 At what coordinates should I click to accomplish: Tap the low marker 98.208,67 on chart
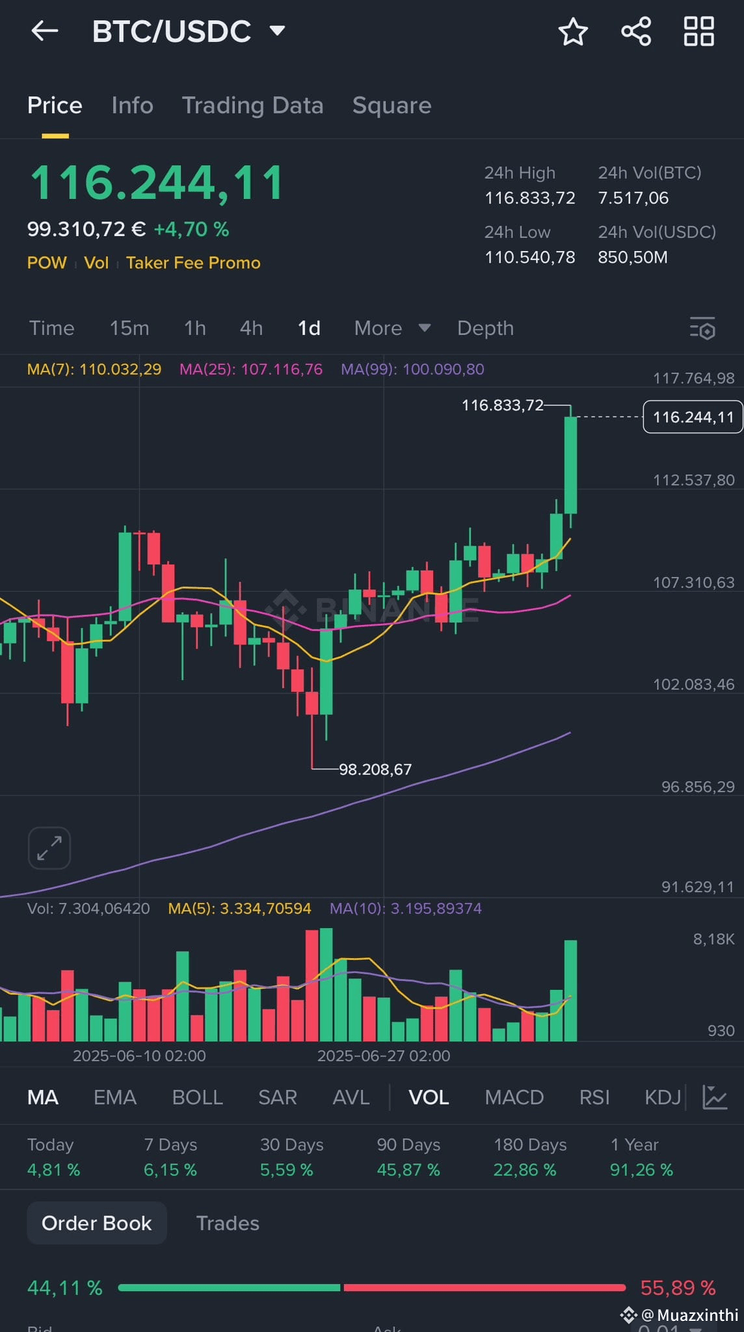375,769
